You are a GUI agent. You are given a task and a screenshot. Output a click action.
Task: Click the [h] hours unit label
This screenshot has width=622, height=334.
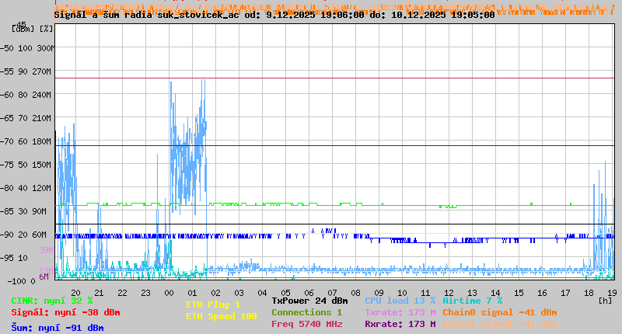click(x=605, y=300)
